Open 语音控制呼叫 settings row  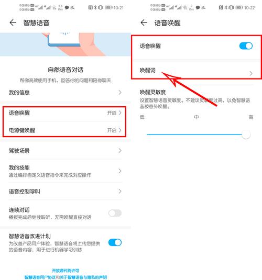pos(65,191)
